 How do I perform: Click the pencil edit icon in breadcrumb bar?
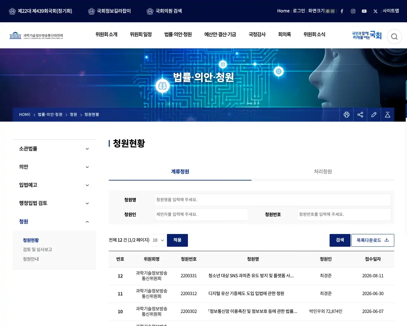[374, 115]
